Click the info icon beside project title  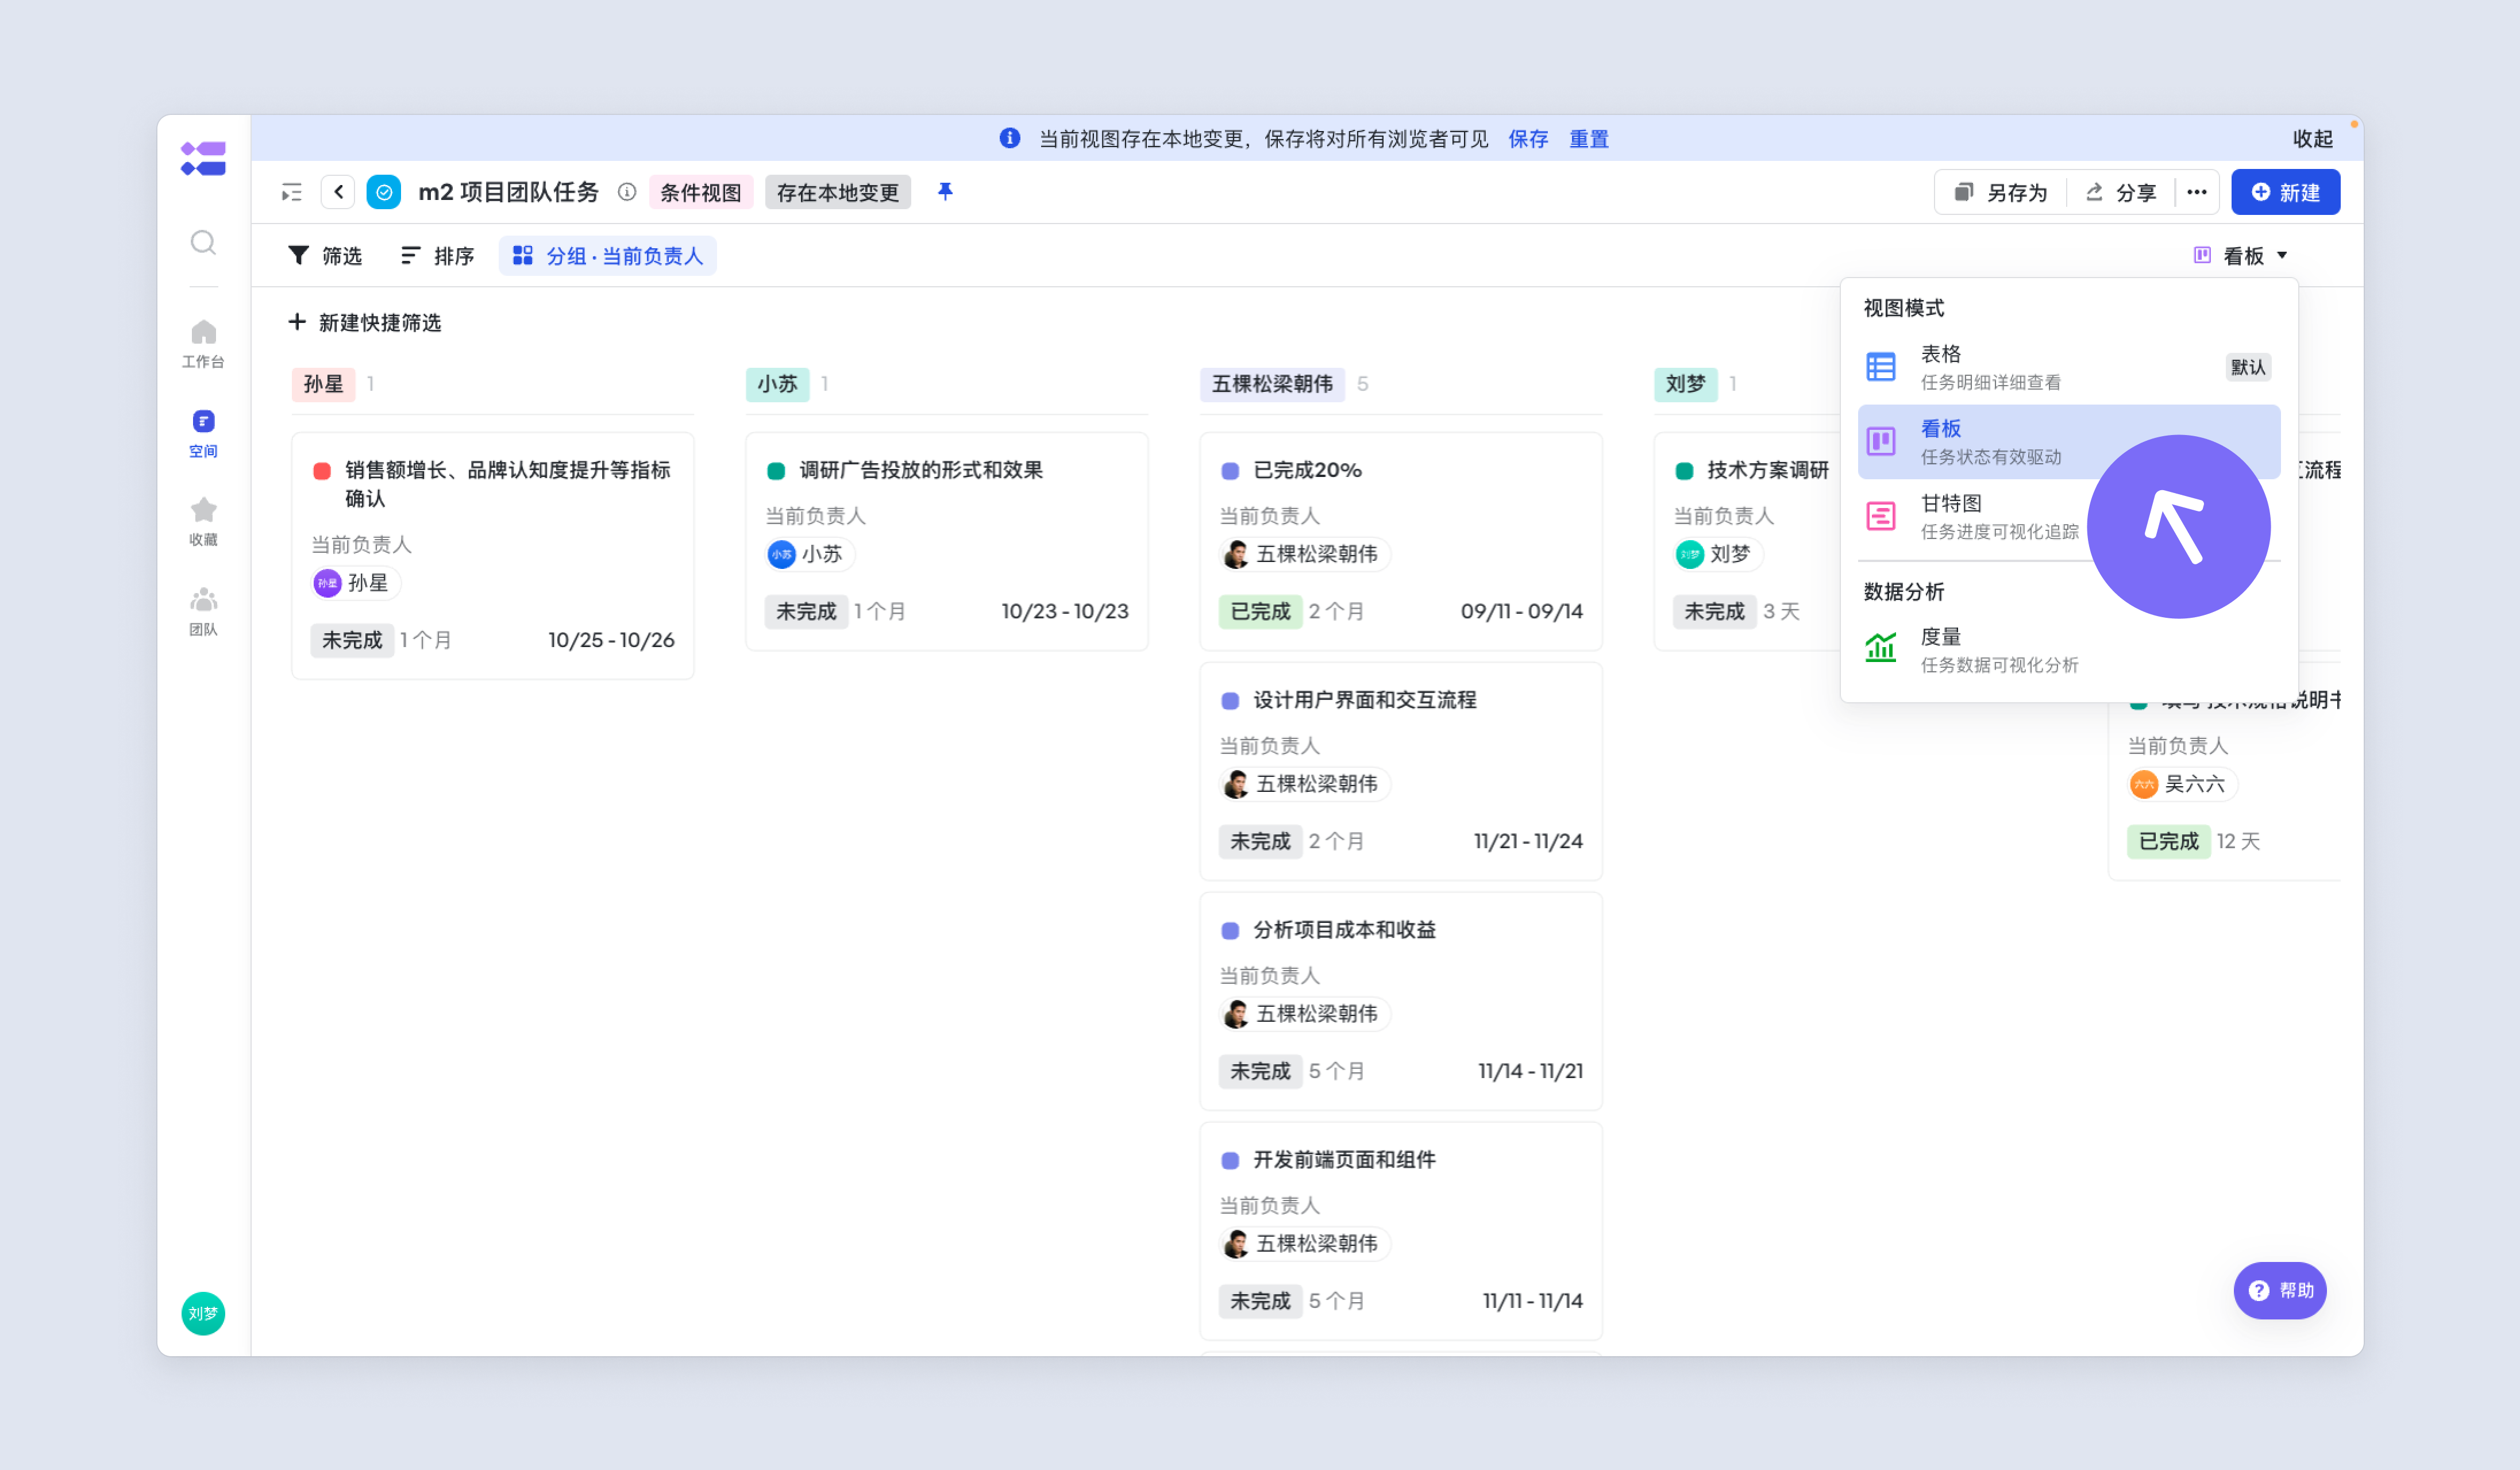627,192
